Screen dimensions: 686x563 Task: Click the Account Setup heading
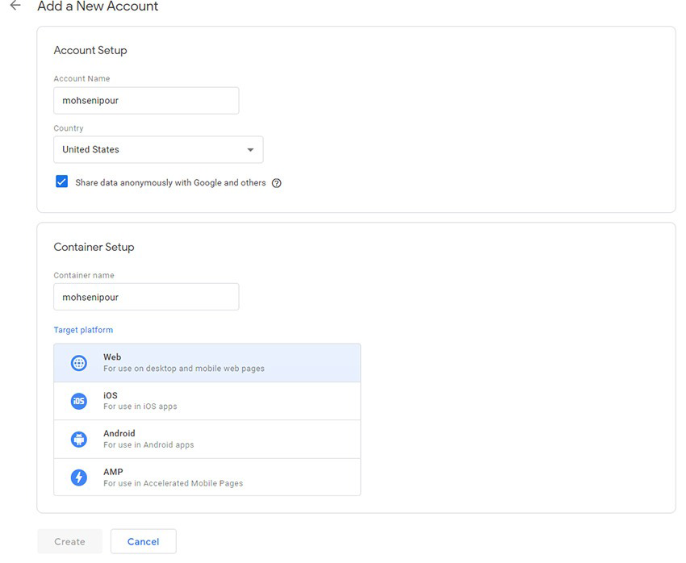pyautogui.click(x=90, y=50)
